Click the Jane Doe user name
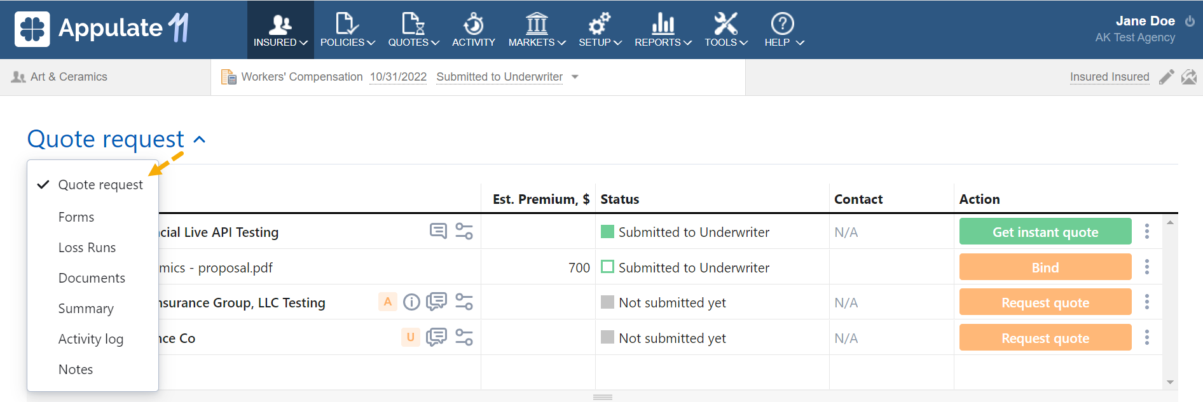The image size is (1203, 402). (1145, 21)
